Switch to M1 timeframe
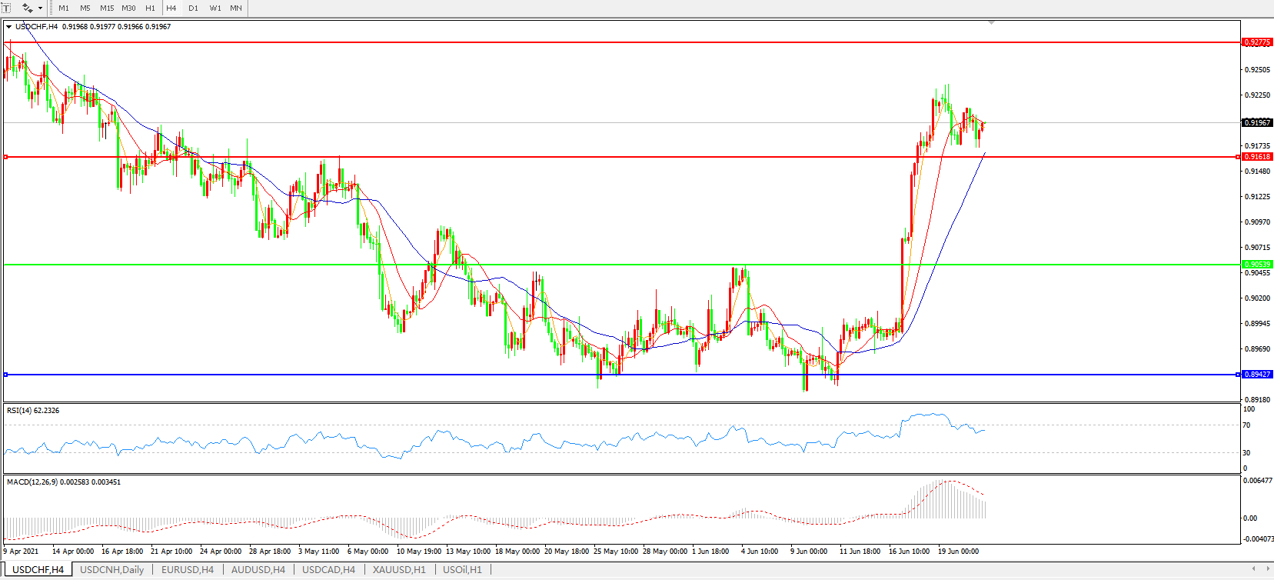The height and width of the screenshot is (580, 1274). 64,8
